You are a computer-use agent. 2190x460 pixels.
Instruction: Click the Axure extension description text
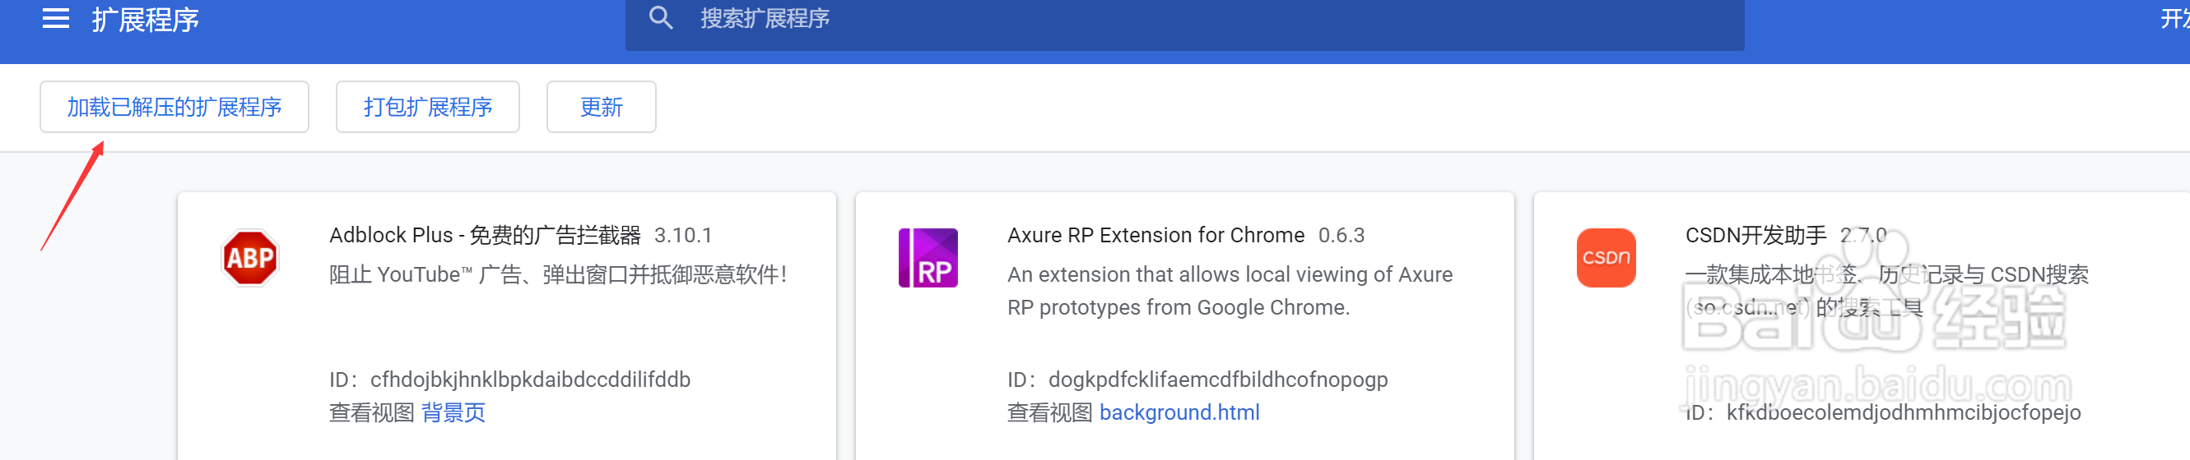1230,290
